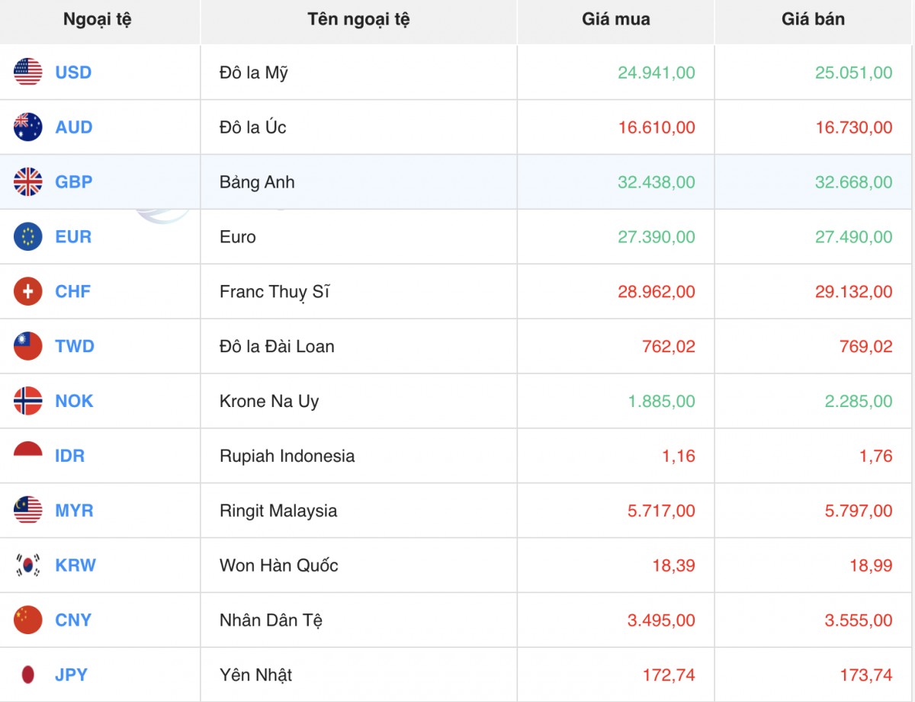This screenshot has width=915, height=702.
Task: Sort by Giá mua column header
Action: click(x=615, y=20)
